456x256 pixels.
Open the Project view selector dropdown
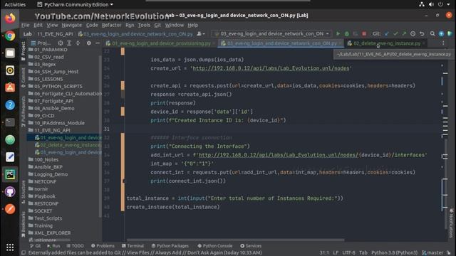point(41,43)
